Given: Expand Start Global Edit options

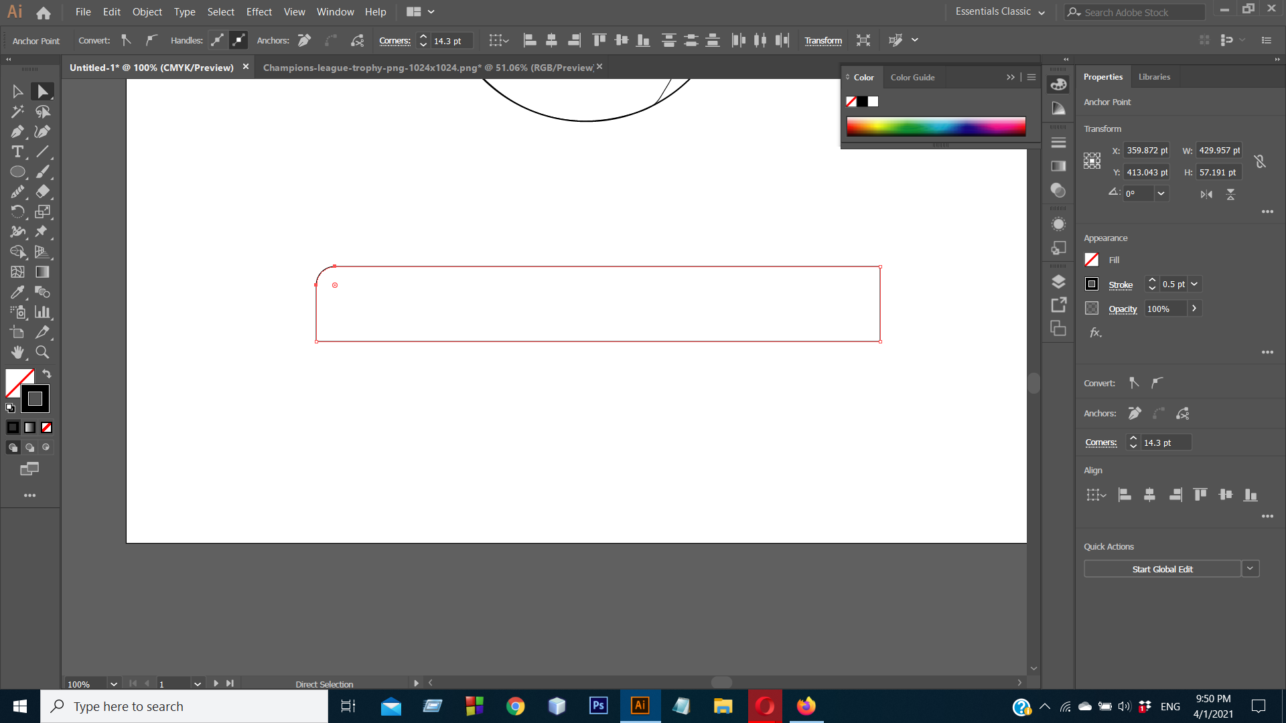Looking at the screenshot, I should point(1250,568).
